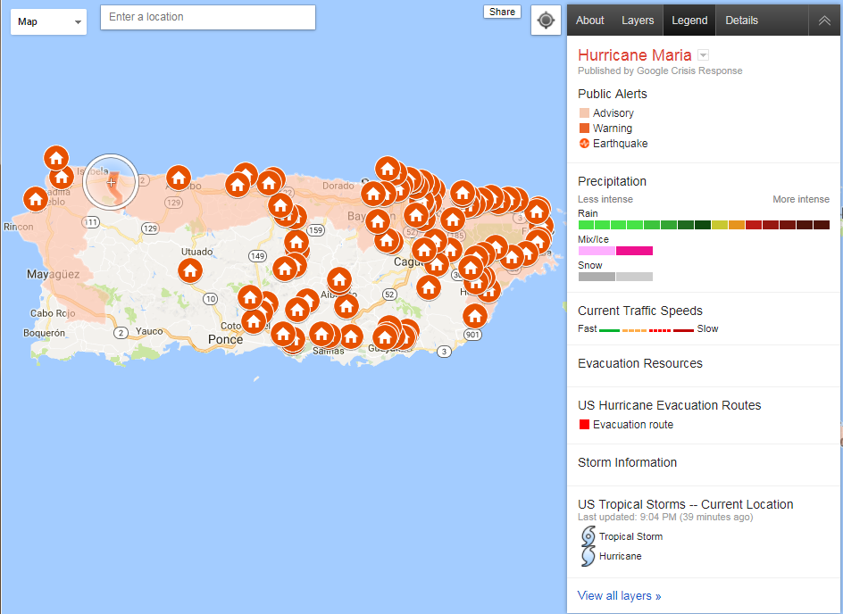Viewport: 843px width, 614px height.
Task: Click the Rincon town label
Action: (x=18, y=227)
